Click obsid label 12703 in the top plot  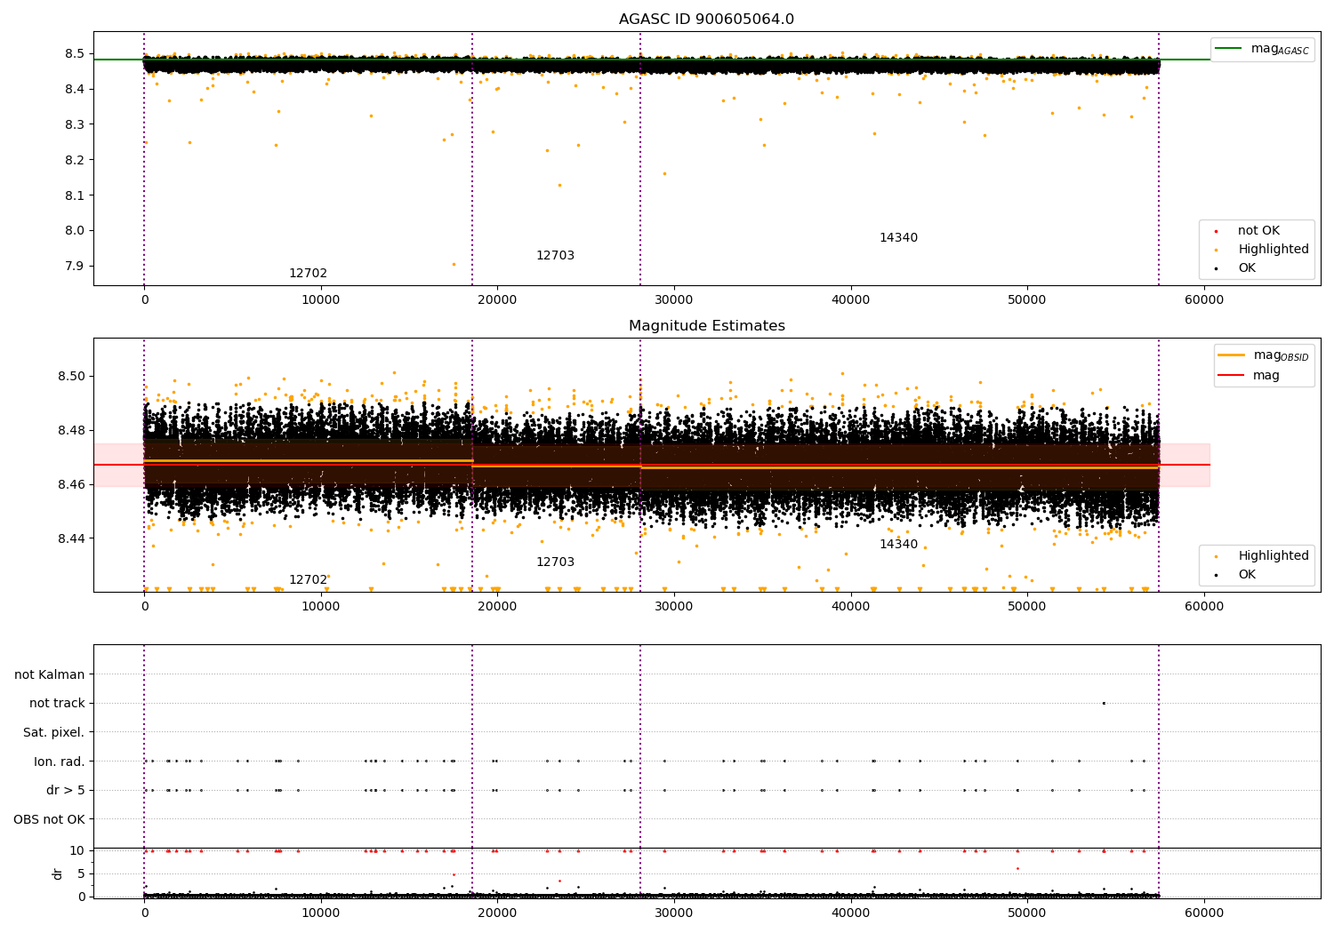(555, 256)
